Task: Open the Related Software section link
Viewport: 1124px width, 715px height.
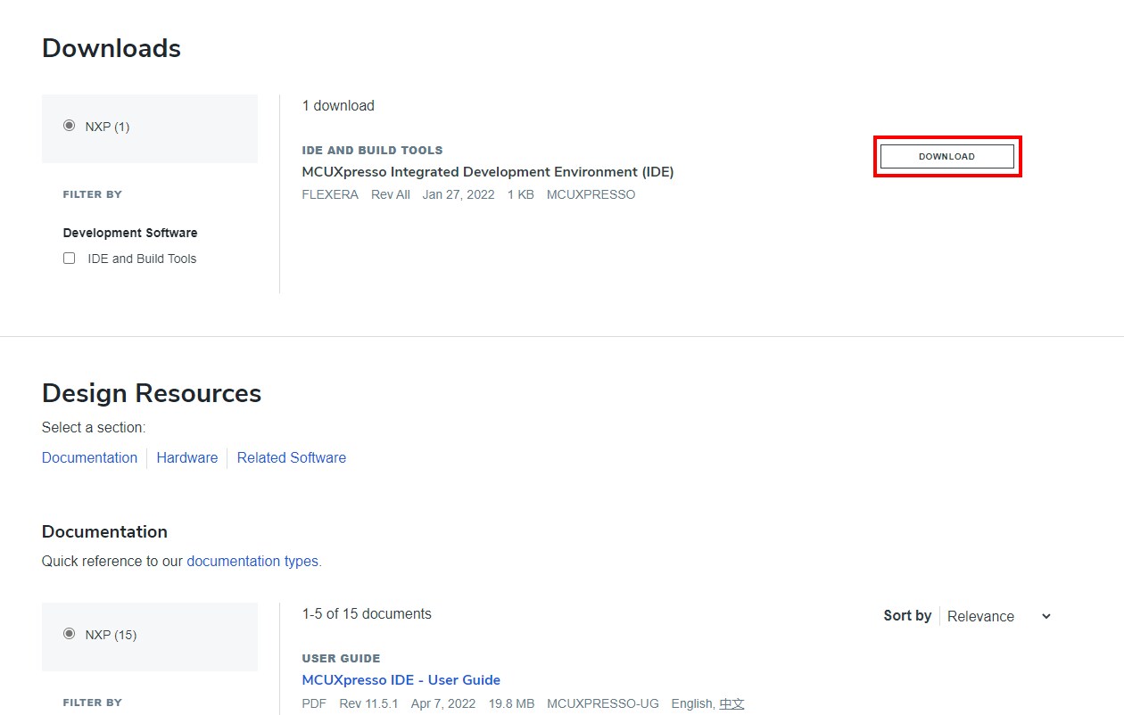Action: (291, 457)
